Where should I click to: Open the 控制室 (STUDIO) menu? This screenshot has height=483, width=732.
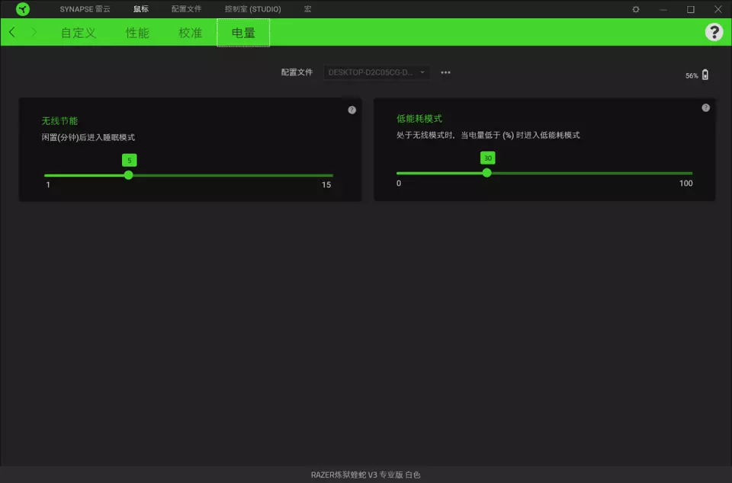pos(252,9)
